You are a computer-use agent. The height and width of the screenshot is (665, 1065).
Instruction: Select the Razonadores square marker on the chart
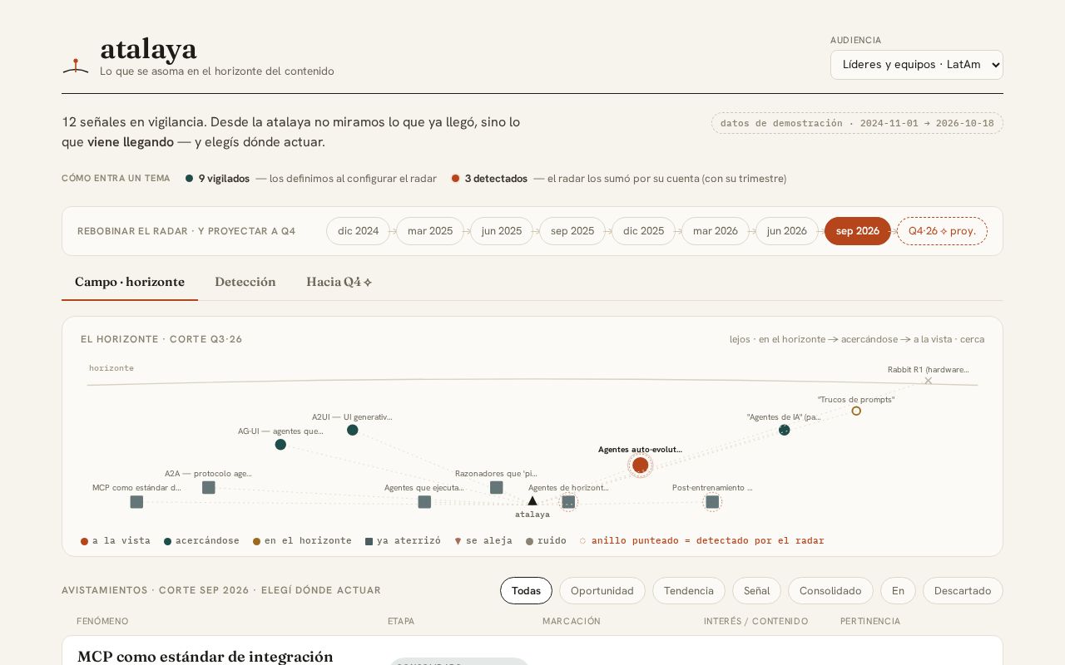497,488
